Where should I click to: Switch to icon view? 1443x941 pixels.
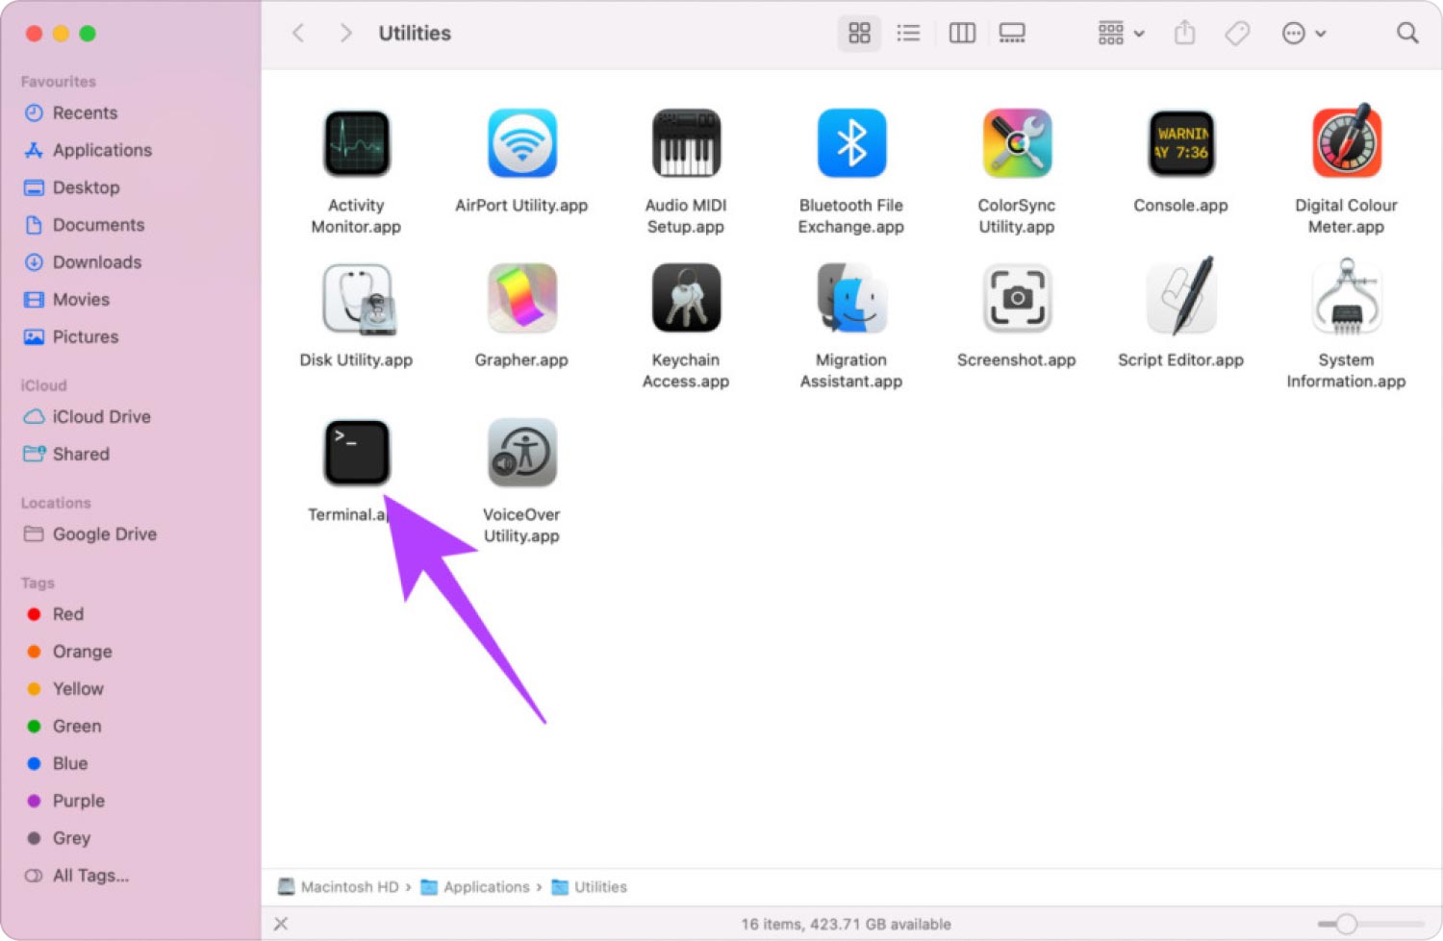pyautogui.click(x=859, y=34)
